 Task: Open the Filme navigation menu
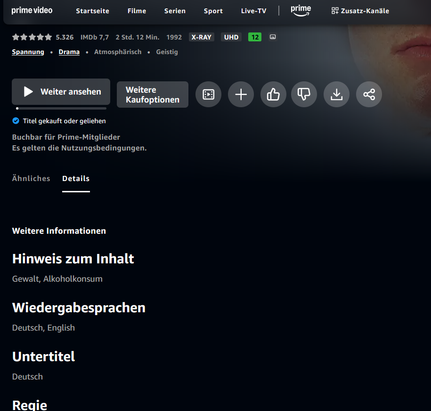coord(137,11)
